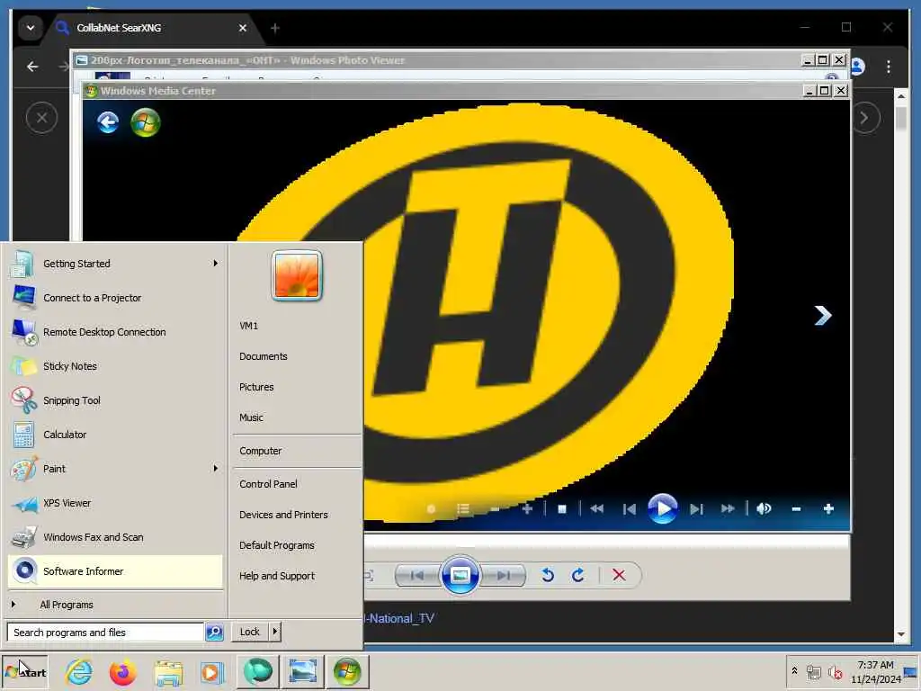Viewport: 921px width, 691px height.
Task: Select the CollabNet SearXNG browser tab
Action: coord(151,28)
